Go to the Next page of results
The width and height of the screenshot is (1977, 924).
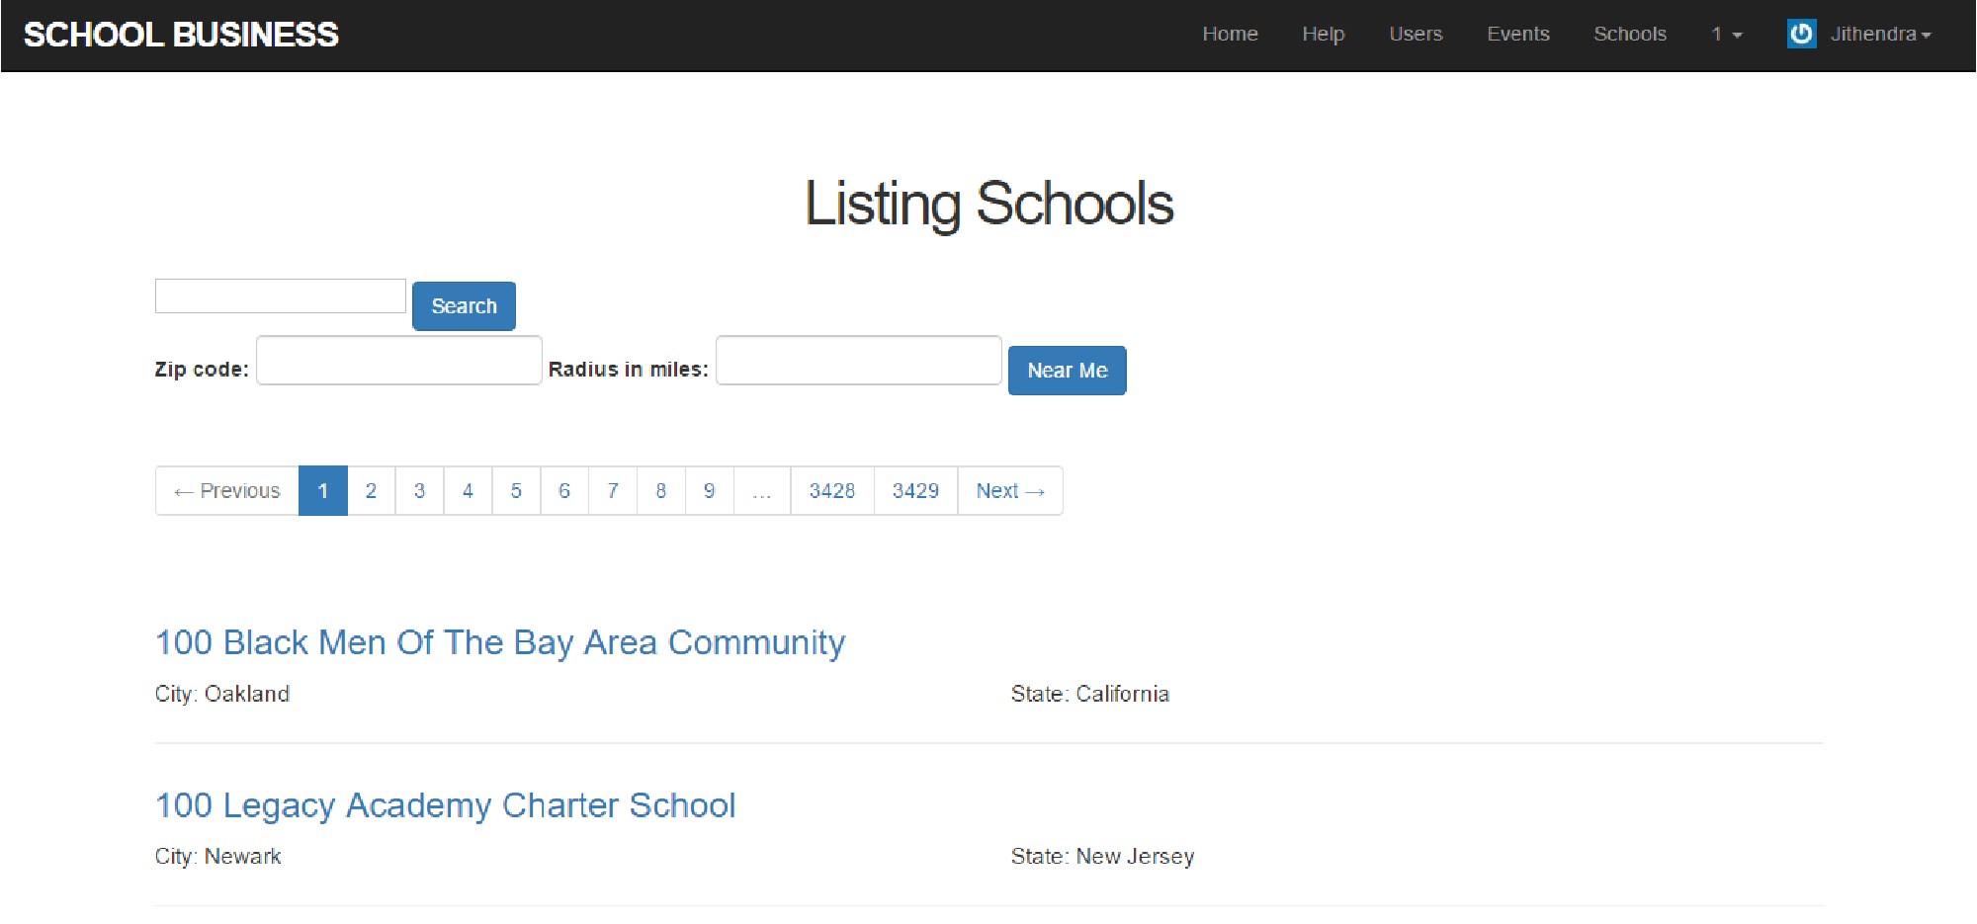1009,491
